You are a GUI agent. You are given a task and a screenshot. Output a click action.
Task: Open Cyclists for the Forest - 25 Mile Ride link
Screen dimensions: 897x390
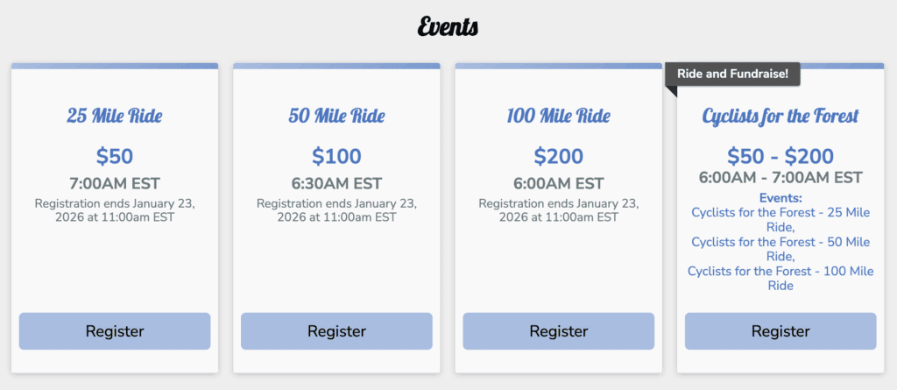click(780, 220)
